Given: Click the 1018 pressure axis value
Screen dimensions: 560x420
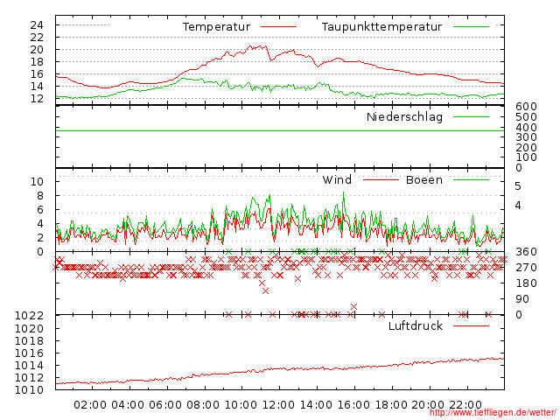Looking at the screenshot, I should [29, 340].
